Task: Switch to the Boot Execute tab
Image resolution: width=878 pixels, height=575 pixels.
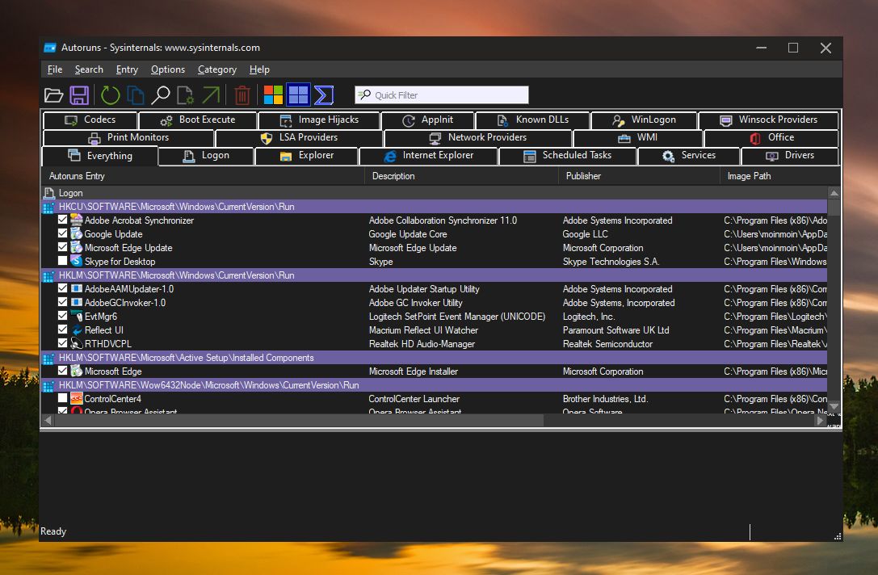Action: 198,120
